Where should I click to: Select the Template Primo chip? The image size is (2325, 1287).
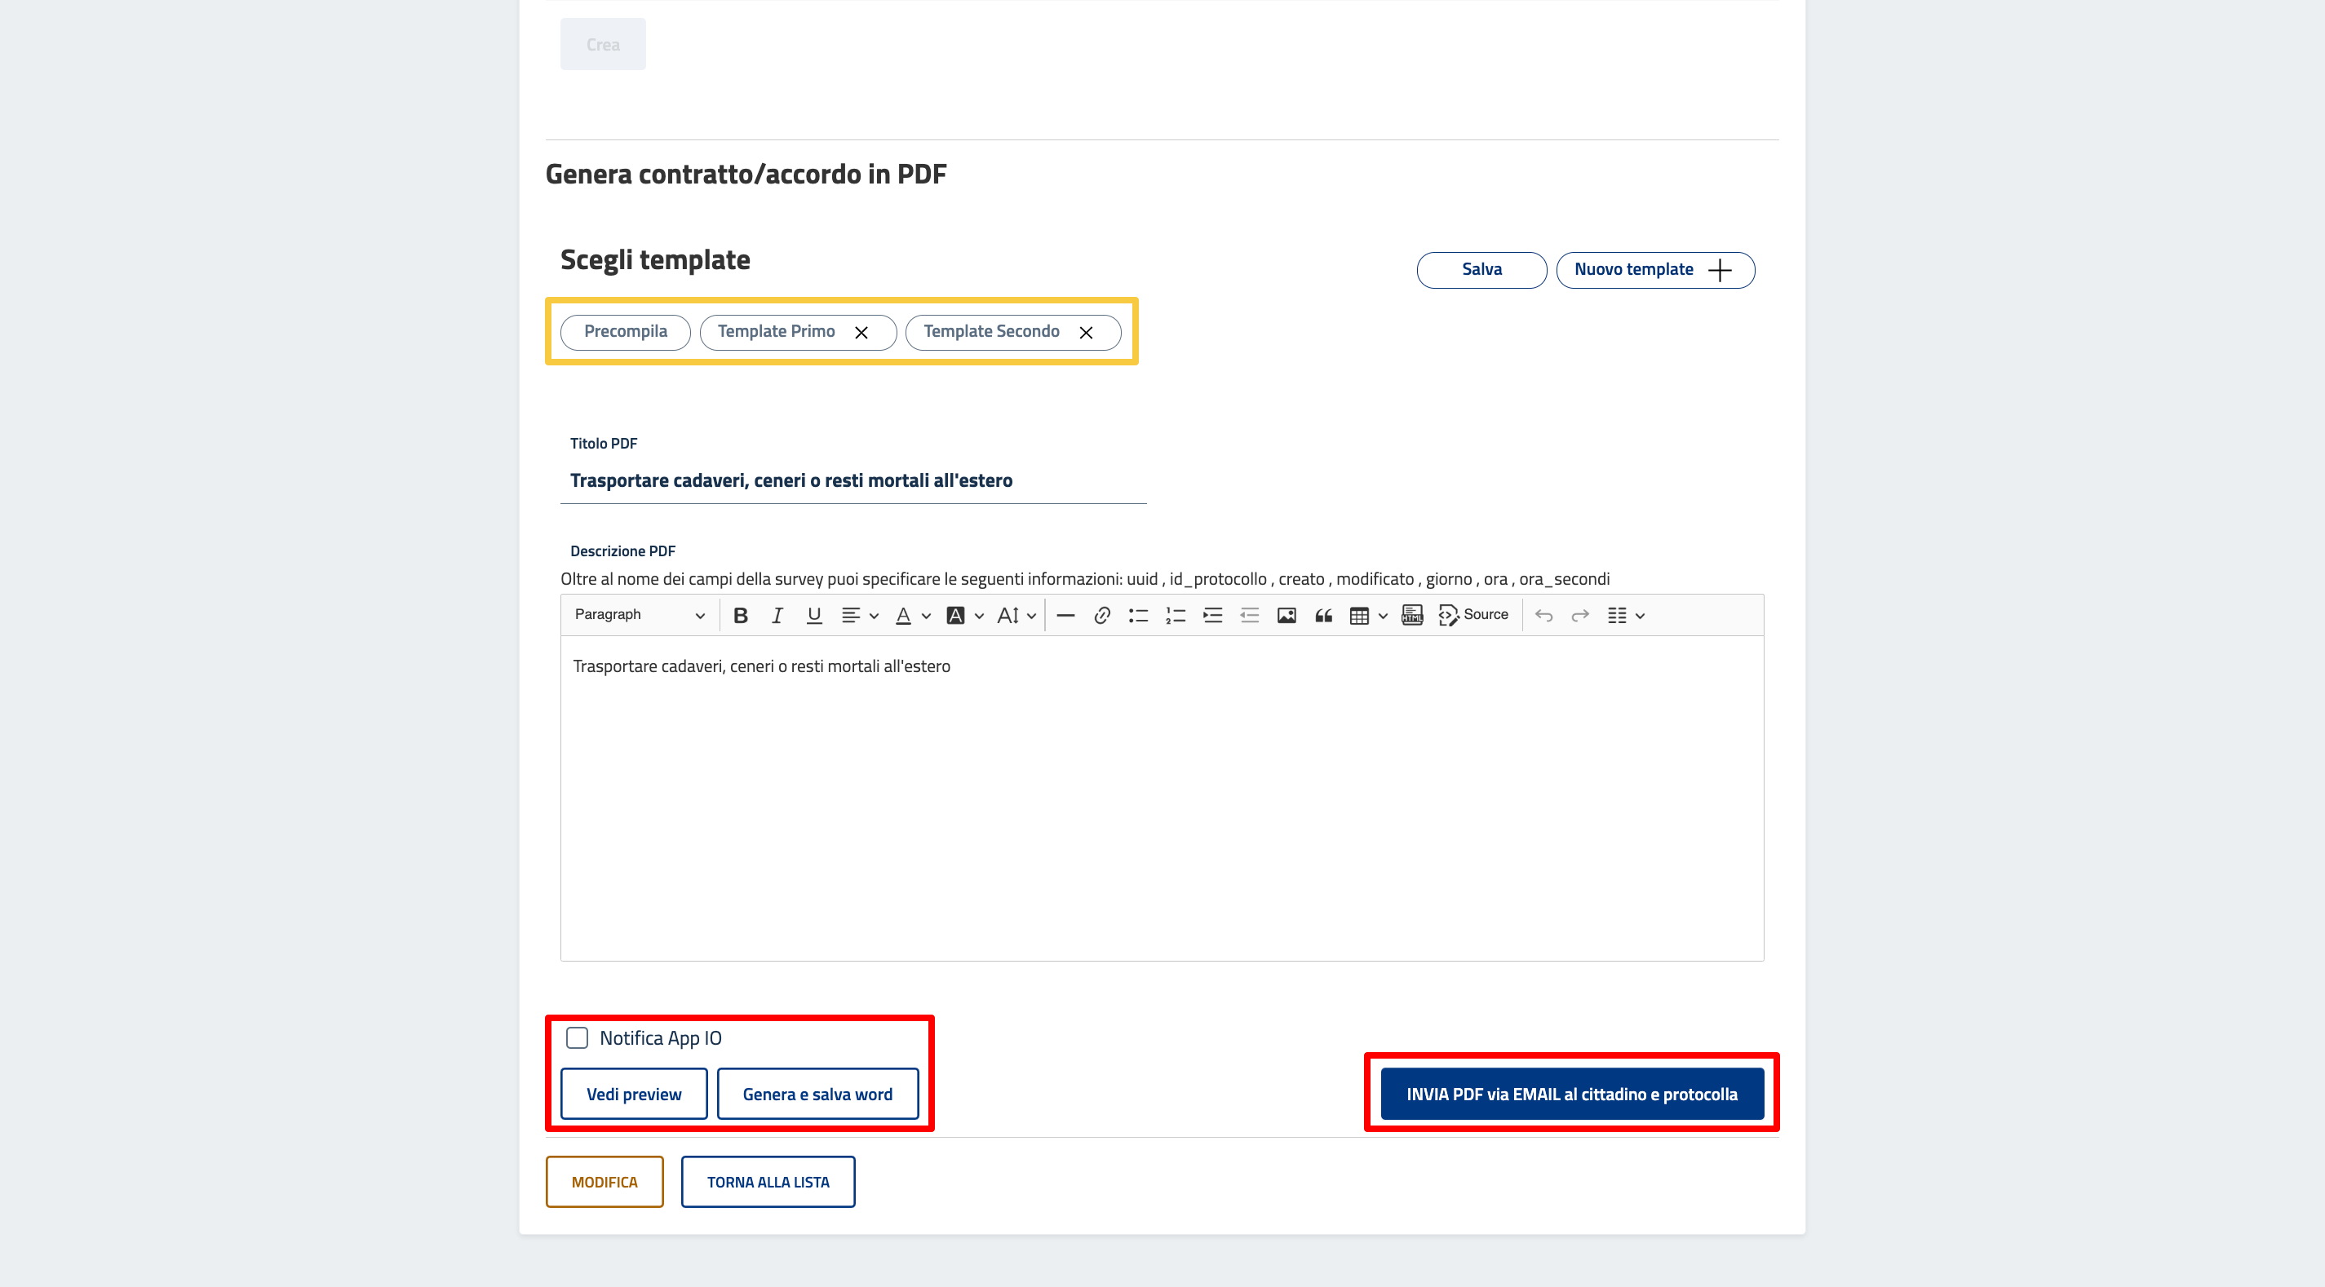(x=776, y=331)
